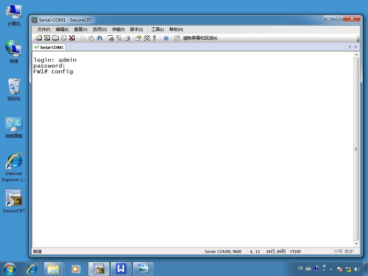
Task: Open the 帮助(H) menu
Action: click(176, 29)
